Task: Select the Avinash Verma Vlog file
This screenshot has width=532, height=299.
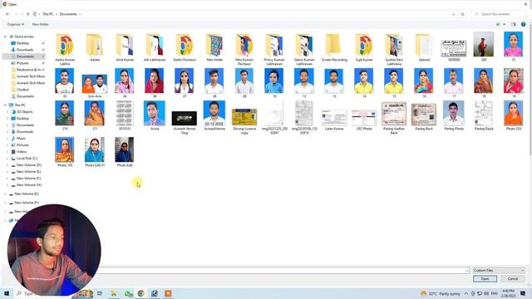Action: [x=185, y=122]
